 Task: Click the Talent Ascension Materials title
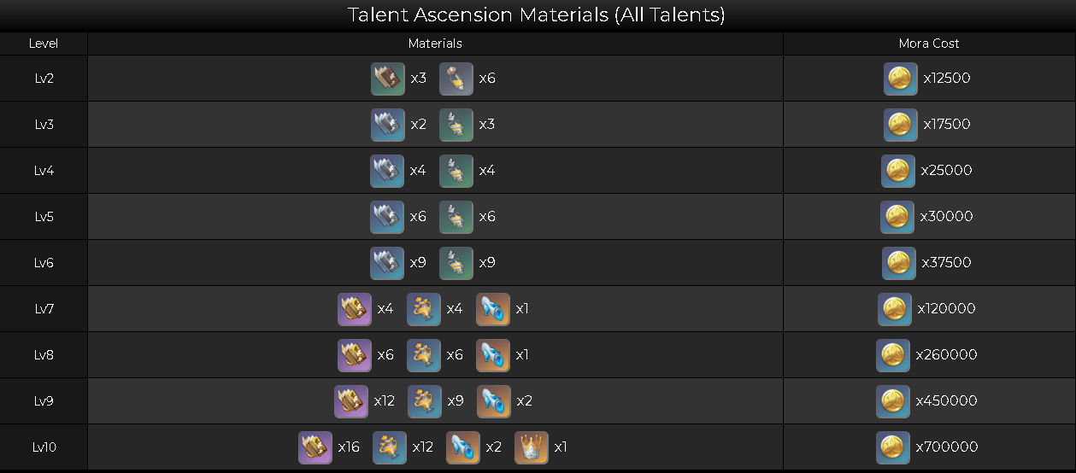(537, 15)
